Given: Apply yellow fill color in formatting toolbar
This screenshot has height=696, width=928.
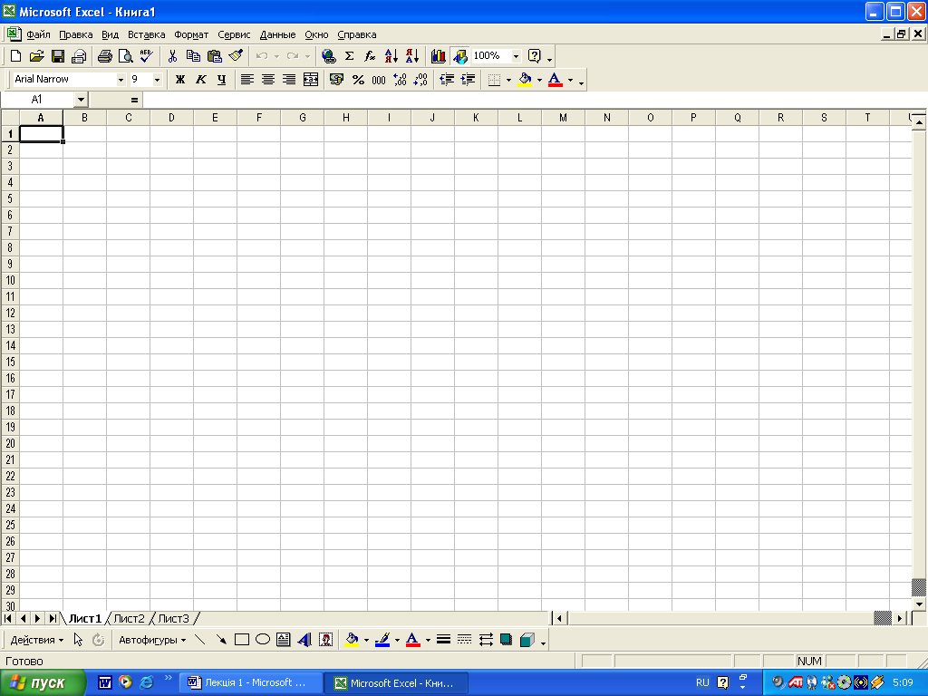Looking at the screenshot, I should coord(525,80).
